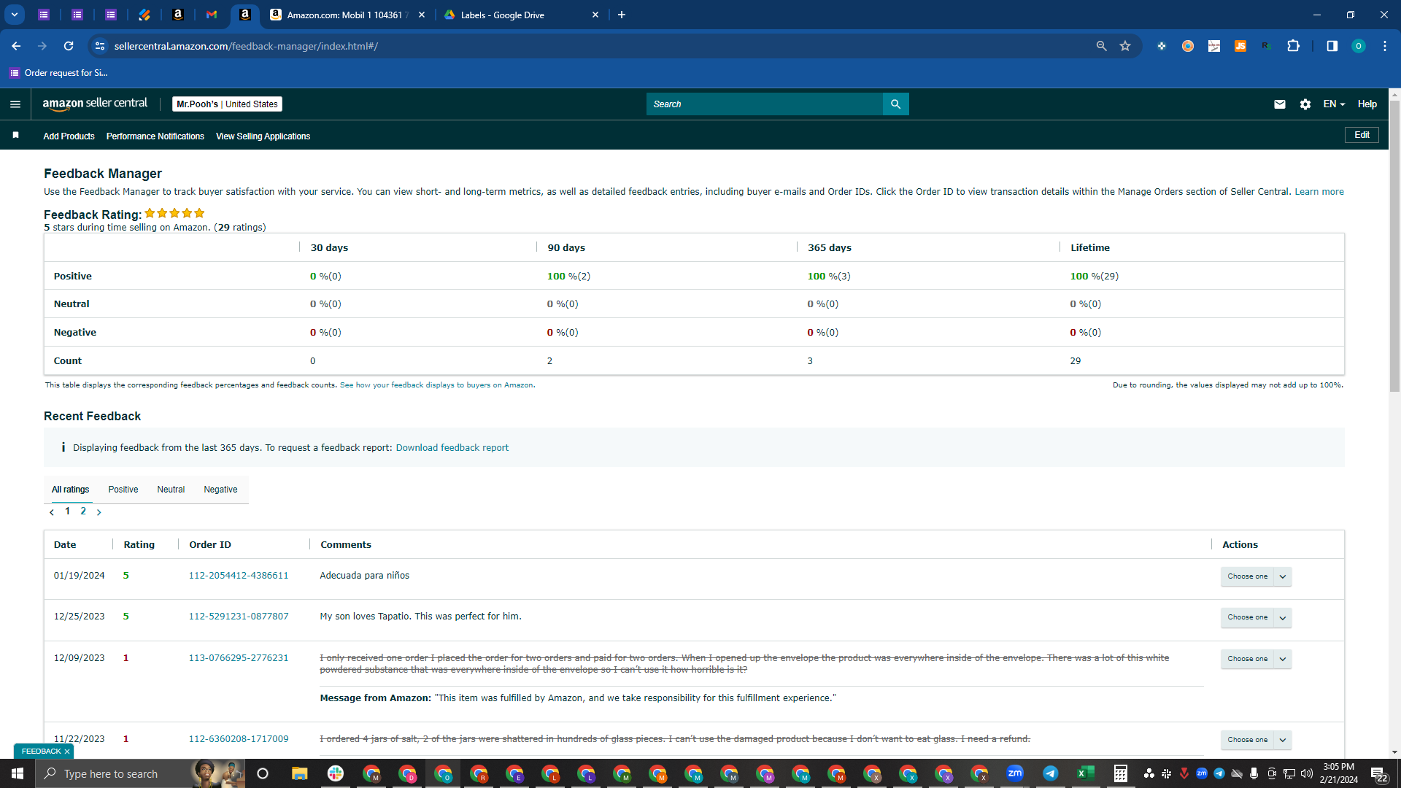
Task: Switch to the Positive feedback tab
Action: tap(123, 490)
